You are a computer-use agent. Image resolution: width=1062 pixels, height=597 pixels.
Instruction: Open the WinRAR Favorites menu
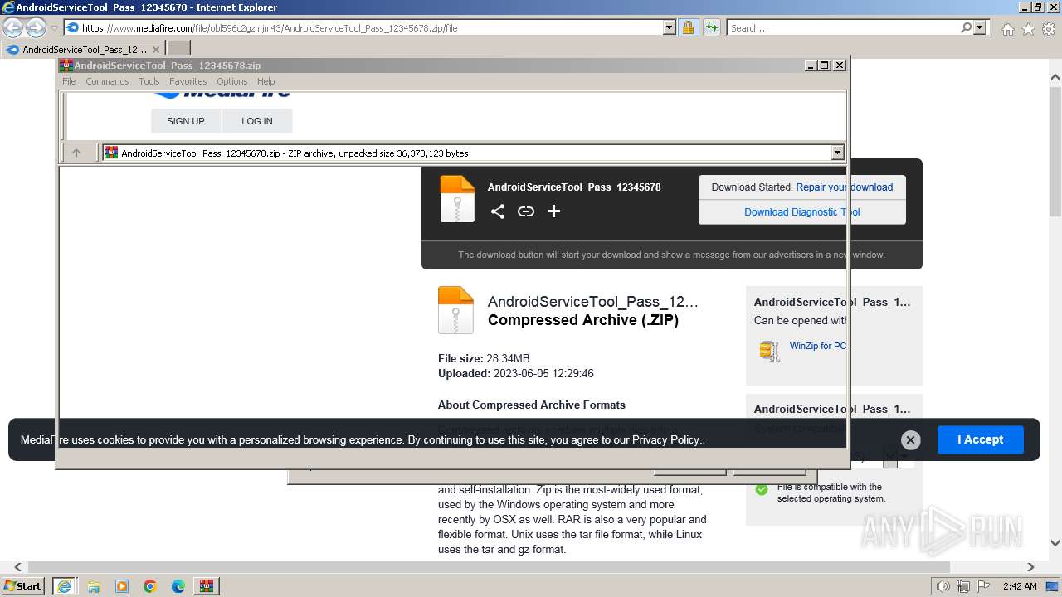[188, 81]
